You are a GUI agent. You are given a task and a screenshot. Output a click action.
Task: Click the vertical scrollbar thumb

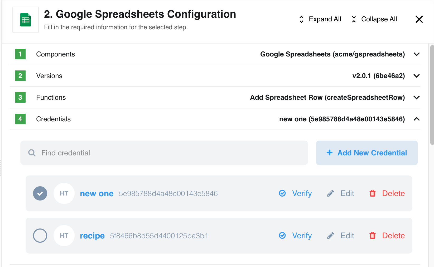coord(432,95)
